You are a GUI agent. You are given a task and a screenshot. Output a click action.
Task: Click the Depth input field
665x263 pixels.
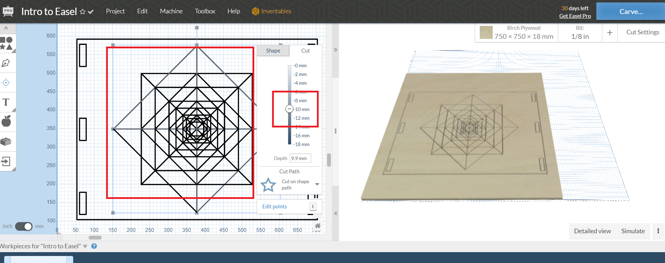click(x=300, y=158)
